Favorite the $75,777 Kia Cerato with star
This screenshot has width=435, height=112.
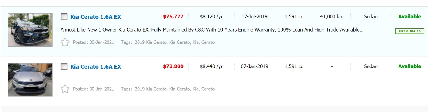[65, 42]
